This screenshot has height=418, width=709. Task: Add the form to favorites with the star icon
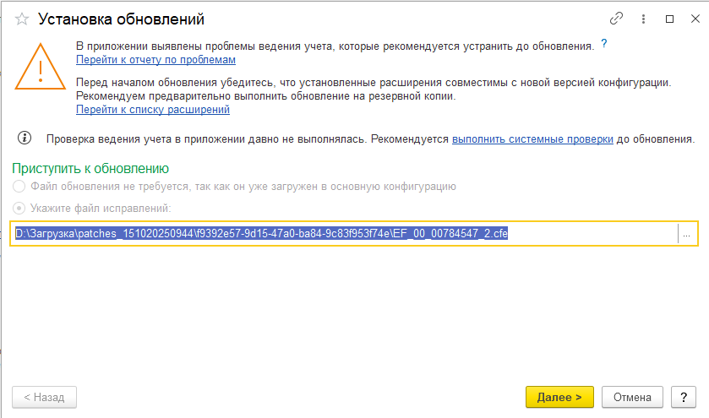pos(23,19)
